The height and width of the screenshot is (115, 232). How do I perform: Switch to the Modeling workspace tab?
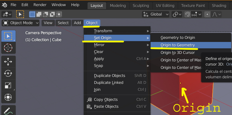[118, 6]
